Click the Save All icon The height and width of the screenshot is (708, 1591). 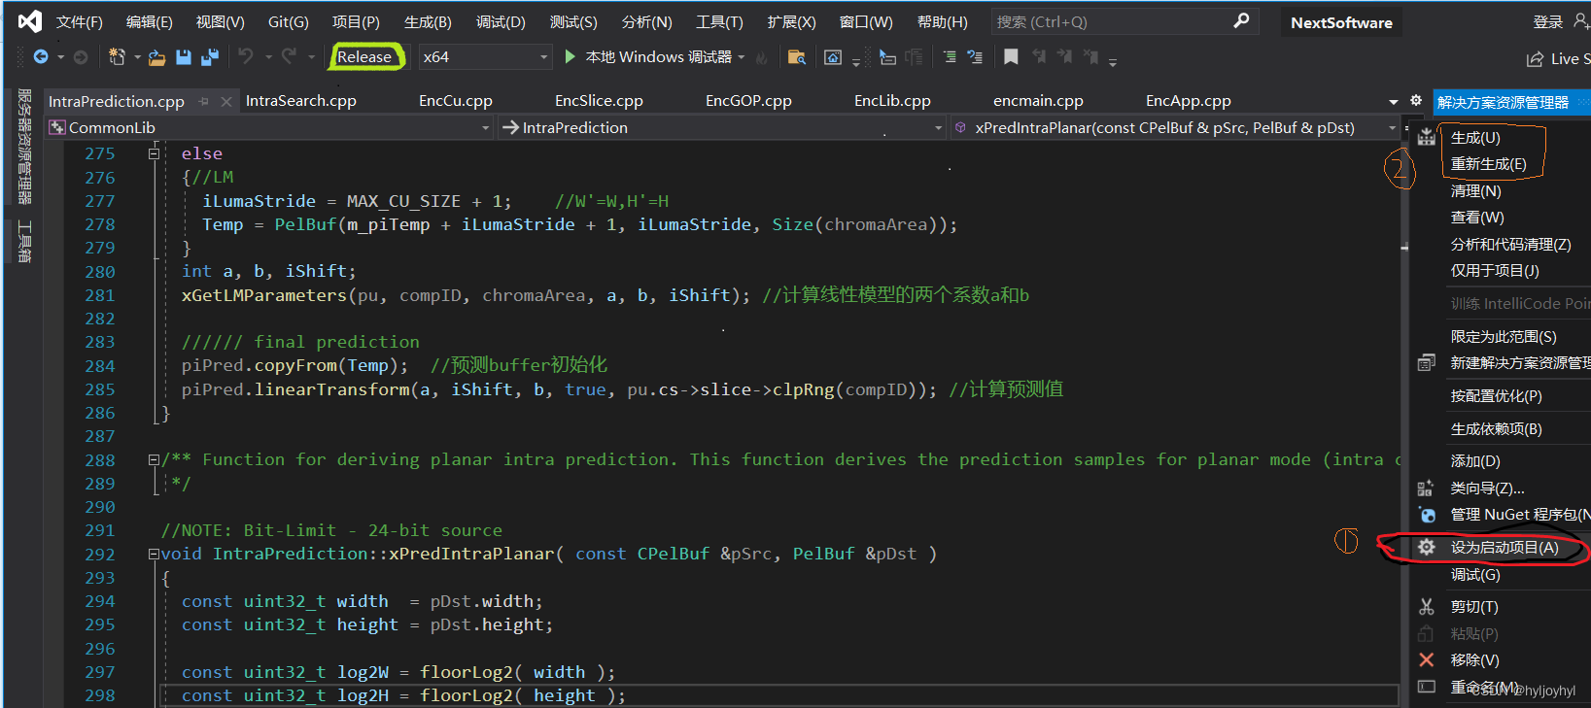tap(209, 57)
